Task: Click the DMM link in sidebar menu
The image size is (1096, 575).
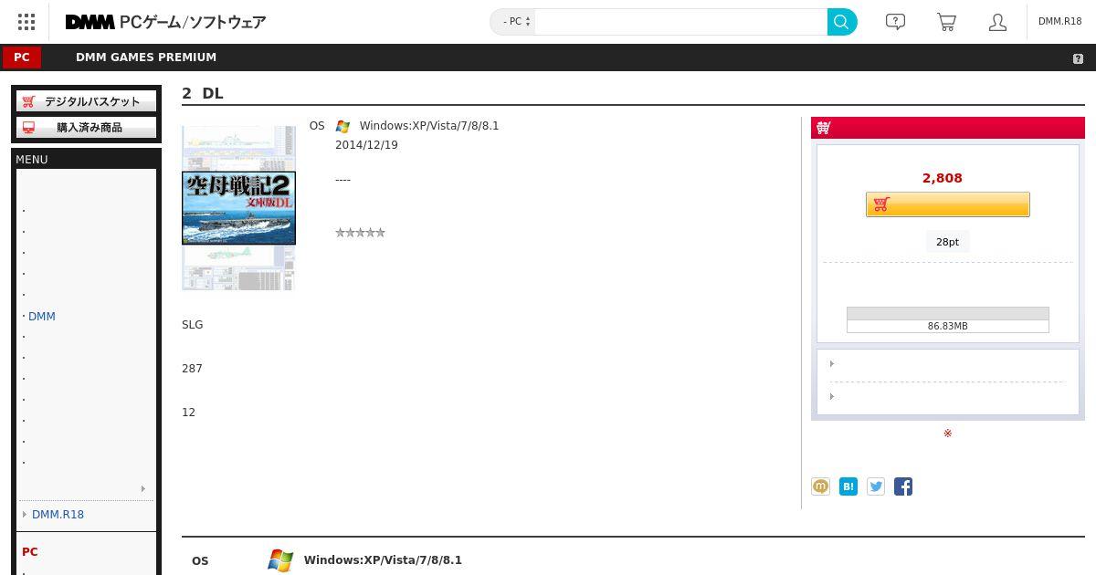Action: tap(42, 317)
